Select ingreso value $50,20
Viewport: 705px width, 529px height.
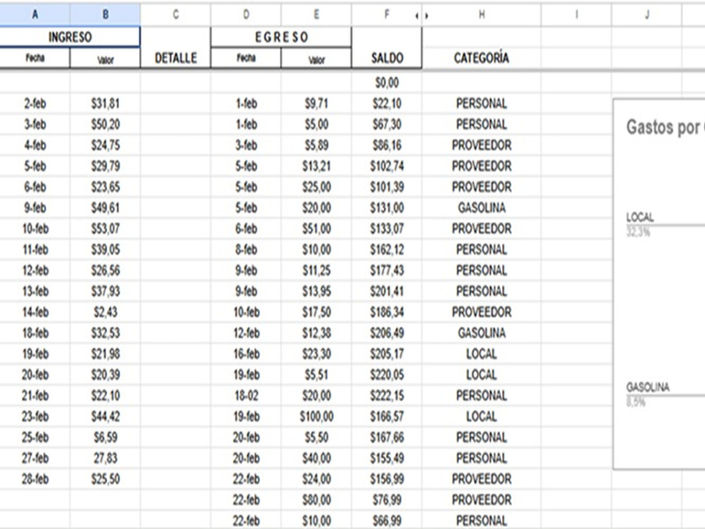tap(105, 124)
